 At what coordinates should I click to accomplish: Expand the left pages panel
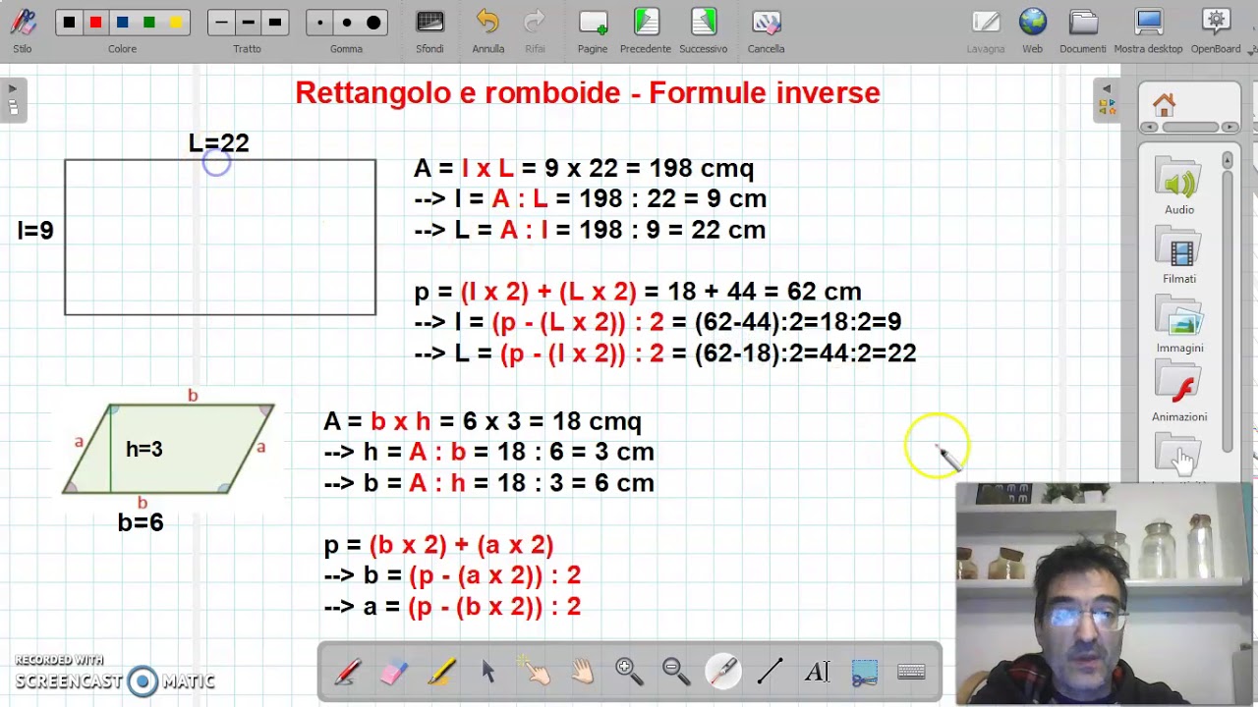coord(13,99)
